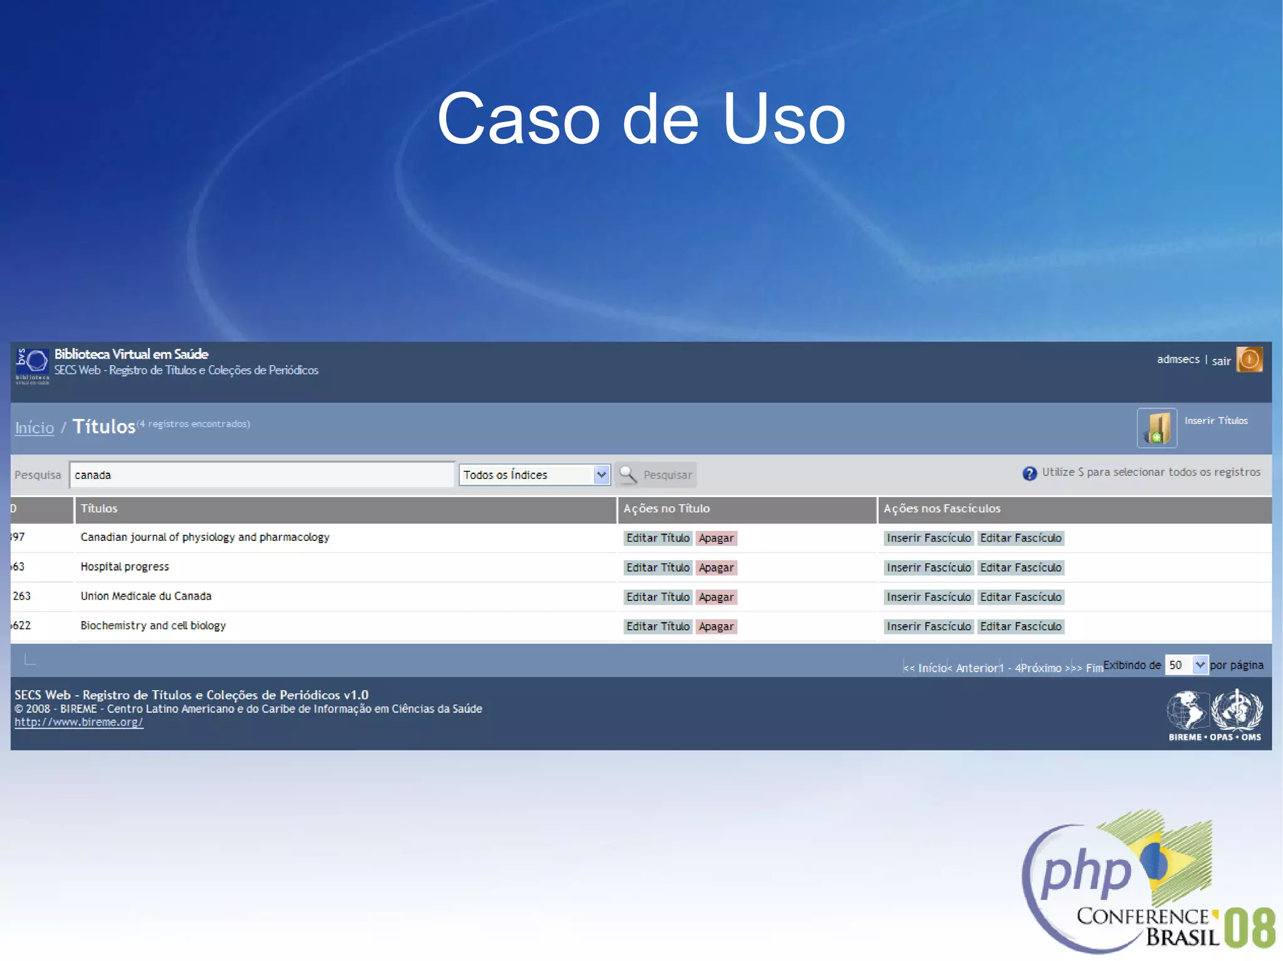Open the www.bireme.org link
Image resolution: width=1283 pixels, height=961 pixels.
click(79, 722)
